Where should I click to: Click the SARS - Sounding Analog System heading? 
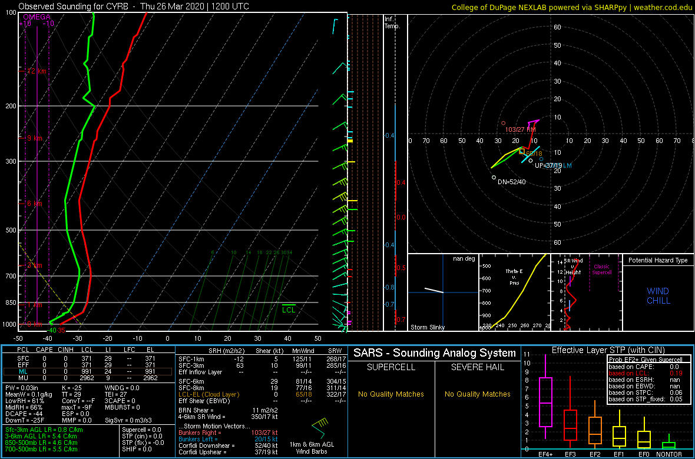point(435,353)
